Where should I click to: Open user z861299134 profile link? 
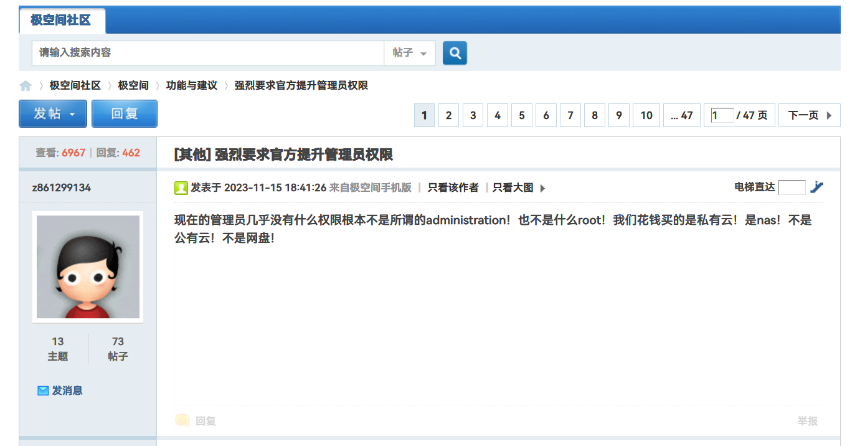coord(61,187)
